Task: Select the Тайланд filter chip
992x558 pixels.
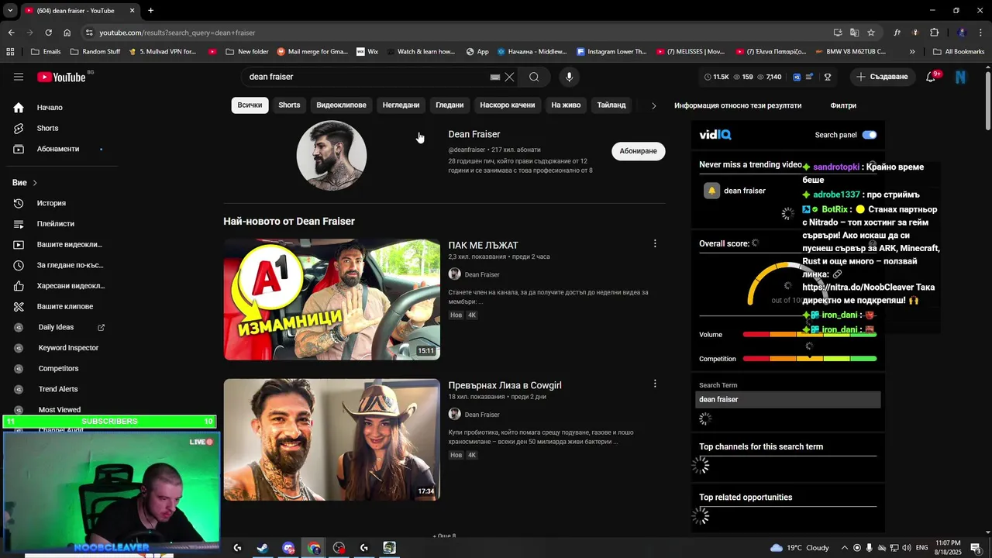Action: [611, 105]
